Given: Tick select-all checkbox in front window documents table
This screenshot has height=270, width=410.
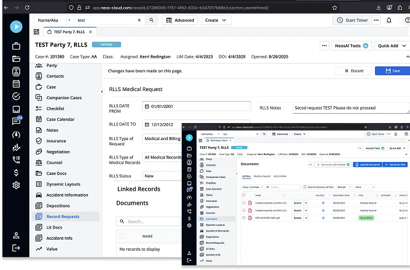Looking at the screenshot, I should (243, 195).
